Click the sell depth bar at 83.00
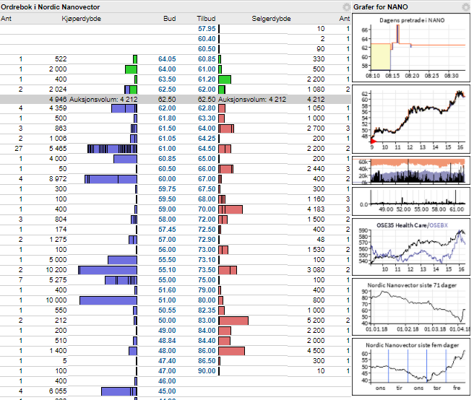Viewport: 474px width, 400px height. [233, 321]
